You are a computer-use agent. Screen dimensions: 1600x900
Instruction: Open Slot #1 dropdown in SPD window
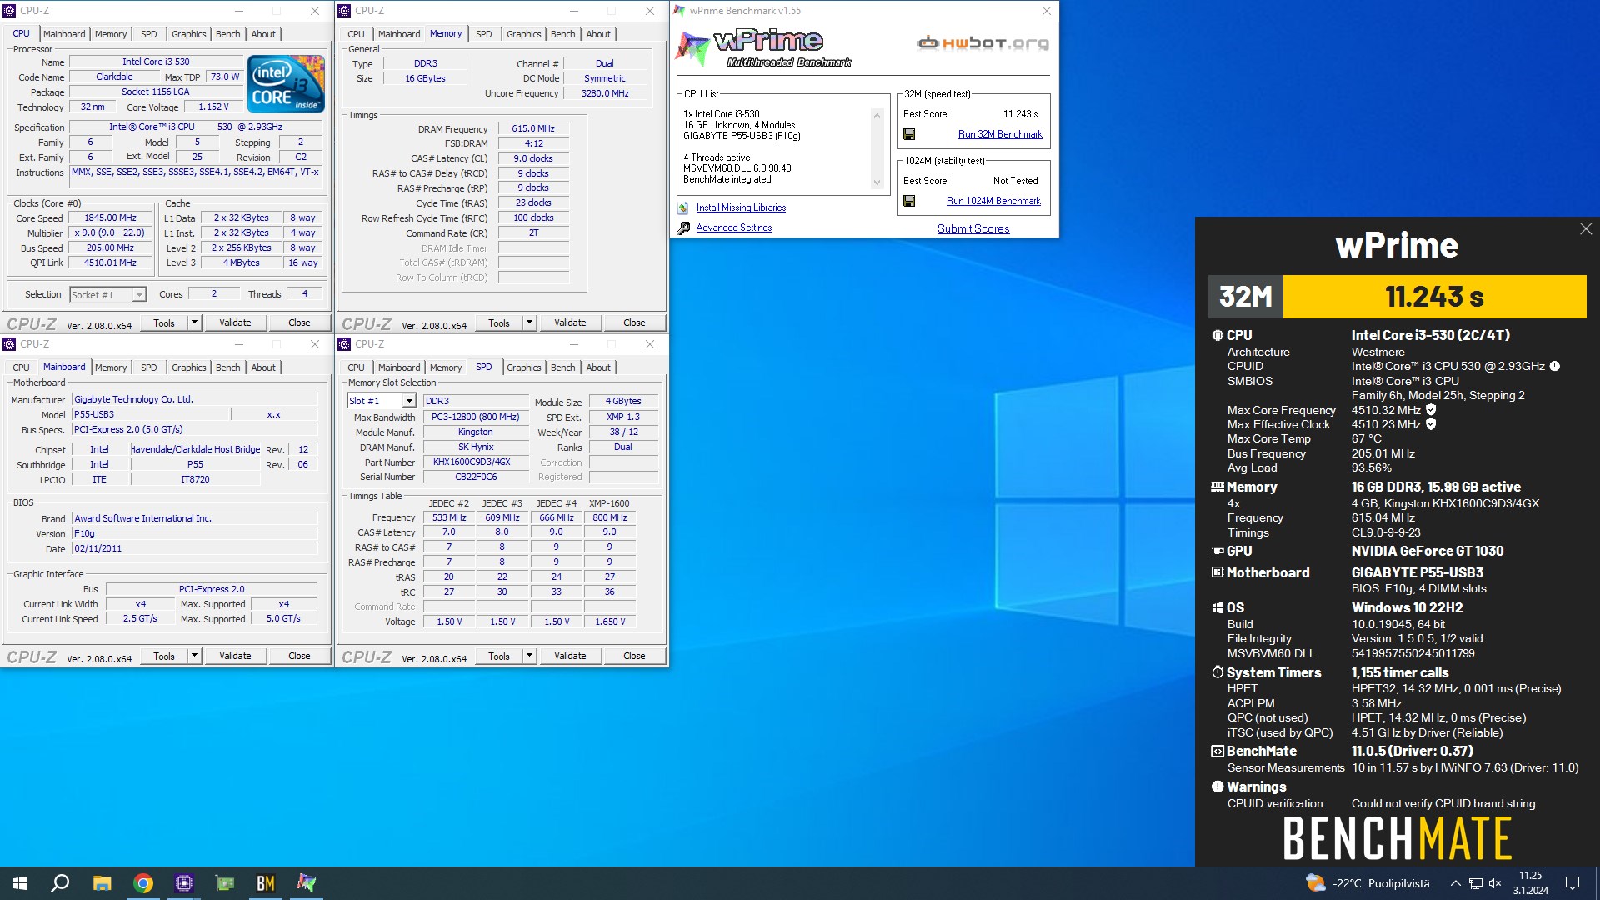(409, 401)
